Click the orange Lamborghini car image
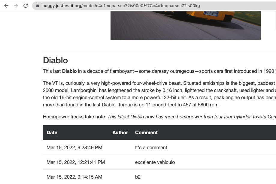The image size is (276, 184). (186, 26)
